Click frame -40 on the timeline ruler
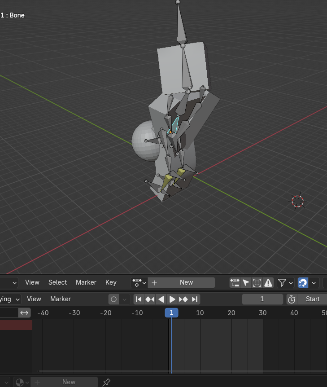 (x=43, y=313)
